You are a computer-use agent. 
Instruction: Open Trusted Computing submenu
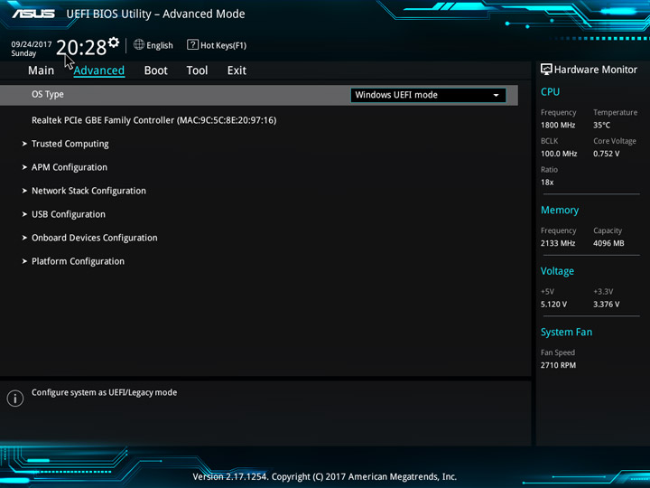click(x=70, y=144)
